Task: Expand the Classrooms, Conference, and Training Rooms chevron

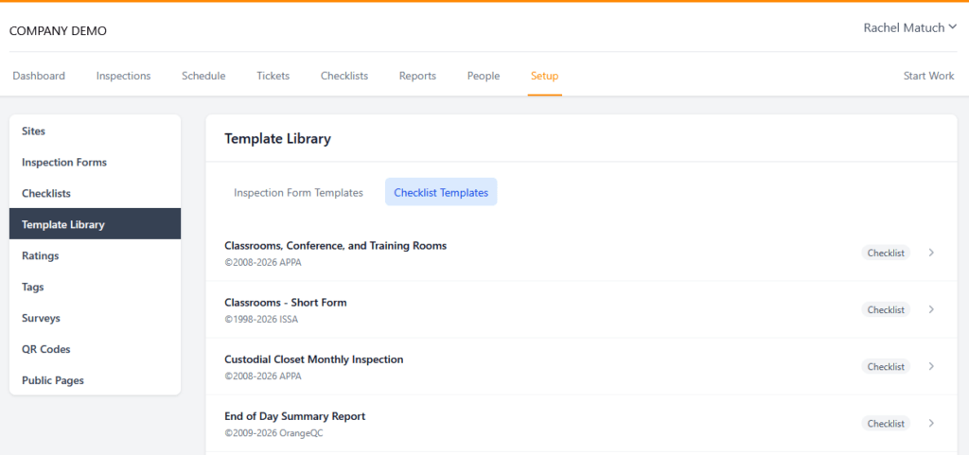Action: [931, 253]
